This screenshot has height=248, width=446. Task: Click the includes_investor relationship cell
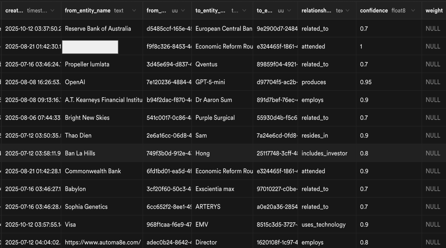click(x=327, y=153)
